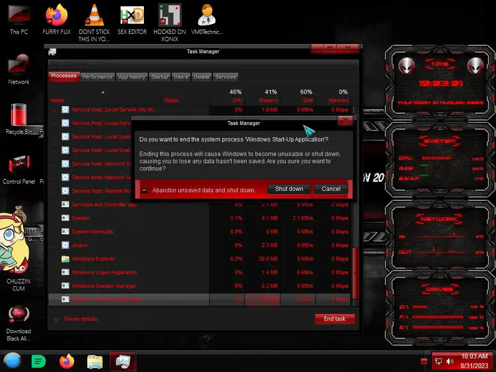Click the Shut down button
496x372 pixels.
coord(289,189)
